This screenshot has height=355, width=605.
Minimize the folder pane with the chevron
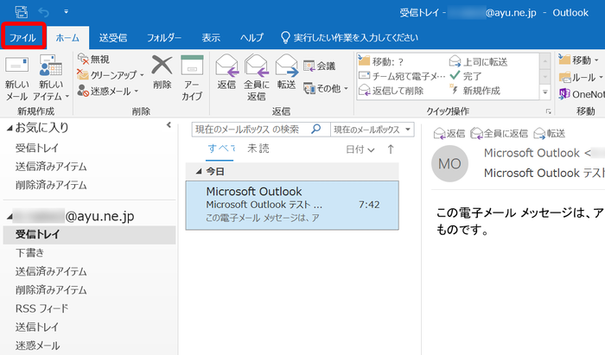click(169, 125)
